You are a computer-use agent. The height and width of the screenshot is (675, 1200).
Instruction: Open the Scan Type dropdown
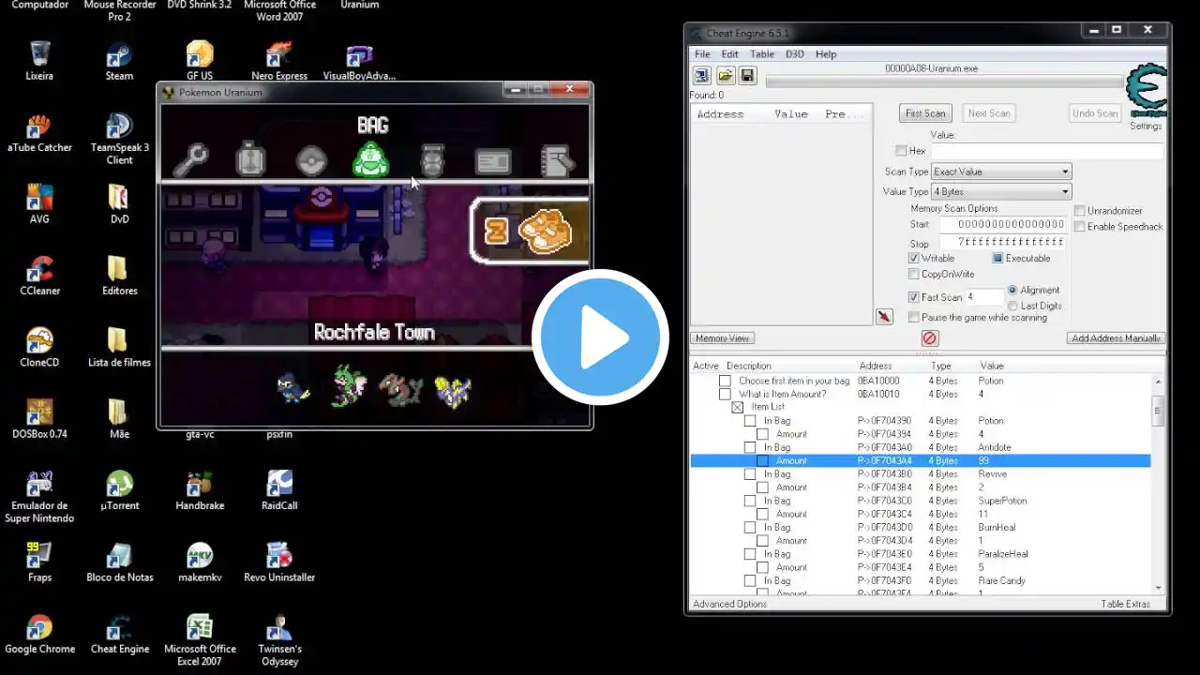(x=1001, y=172)
